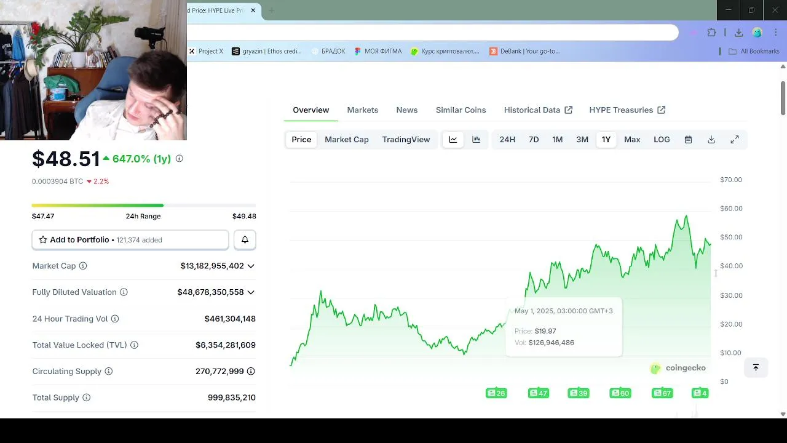Select the line chart view icon
The width and height of the screenshot is (787, 443).
tap(453, 140)
